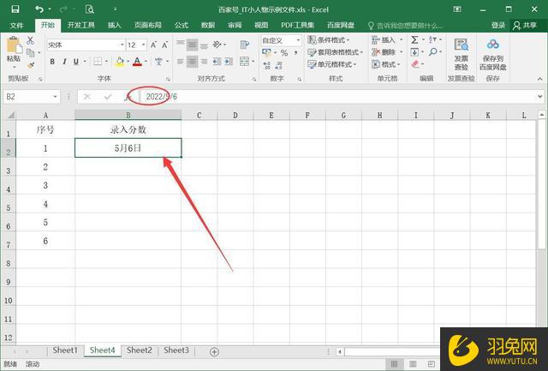Collapse the ribbon arrow
Screen dimensions: 548x371
540,80
